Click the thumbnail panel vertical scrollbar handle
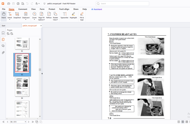The width and height of the screenshot is (190, 124). coord(40,70)
